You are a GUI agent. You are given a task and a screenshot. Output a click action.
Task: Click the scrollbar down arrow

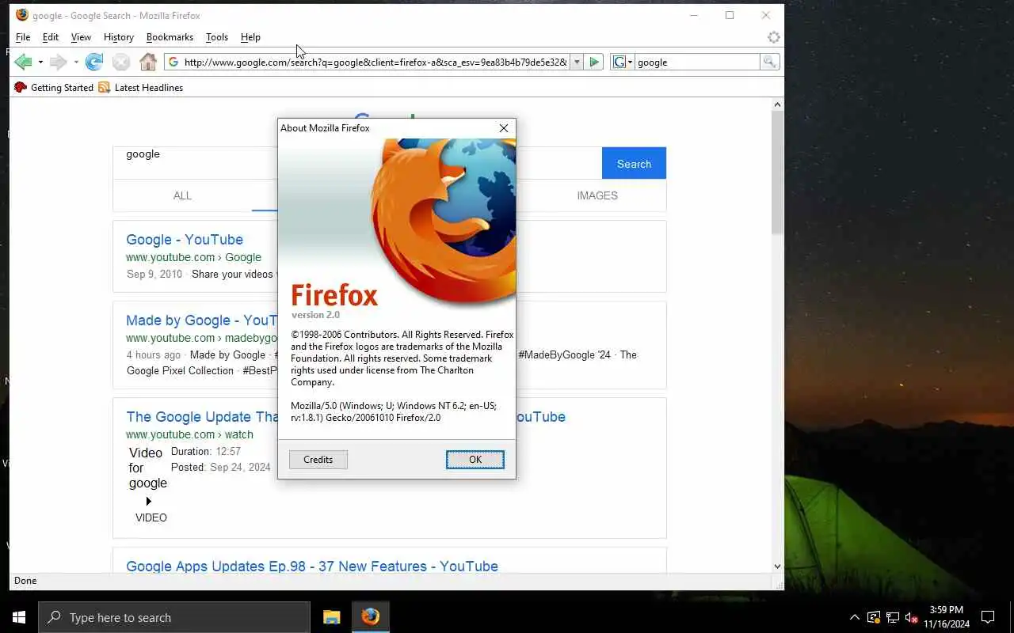777,567
